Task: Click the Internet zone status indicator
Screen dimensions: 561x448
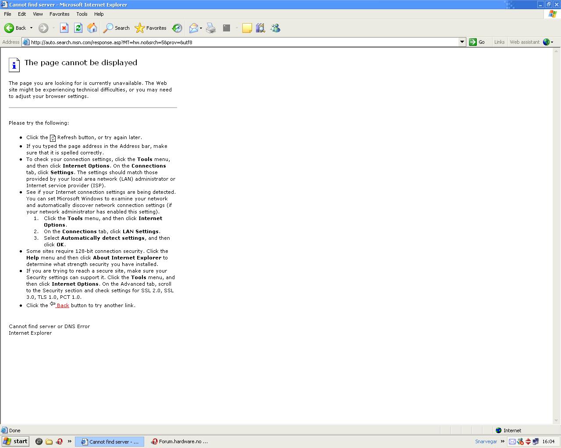Action: [x=508, y=430]
